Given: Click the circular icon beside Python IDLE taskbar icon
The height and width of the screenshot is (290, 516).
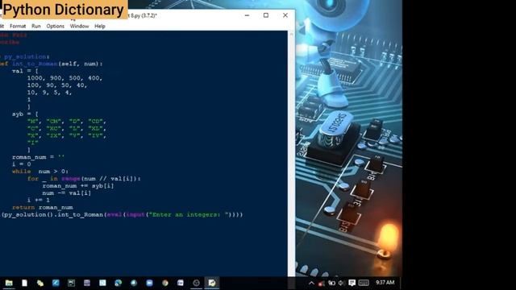Looking at the screenshot, I should click(196, 283).
